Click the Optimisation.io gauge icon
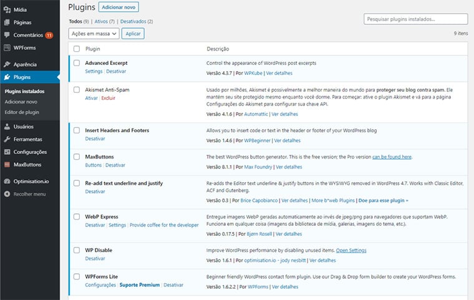Screen dimensions: 474x300 [x=7, y=181]
